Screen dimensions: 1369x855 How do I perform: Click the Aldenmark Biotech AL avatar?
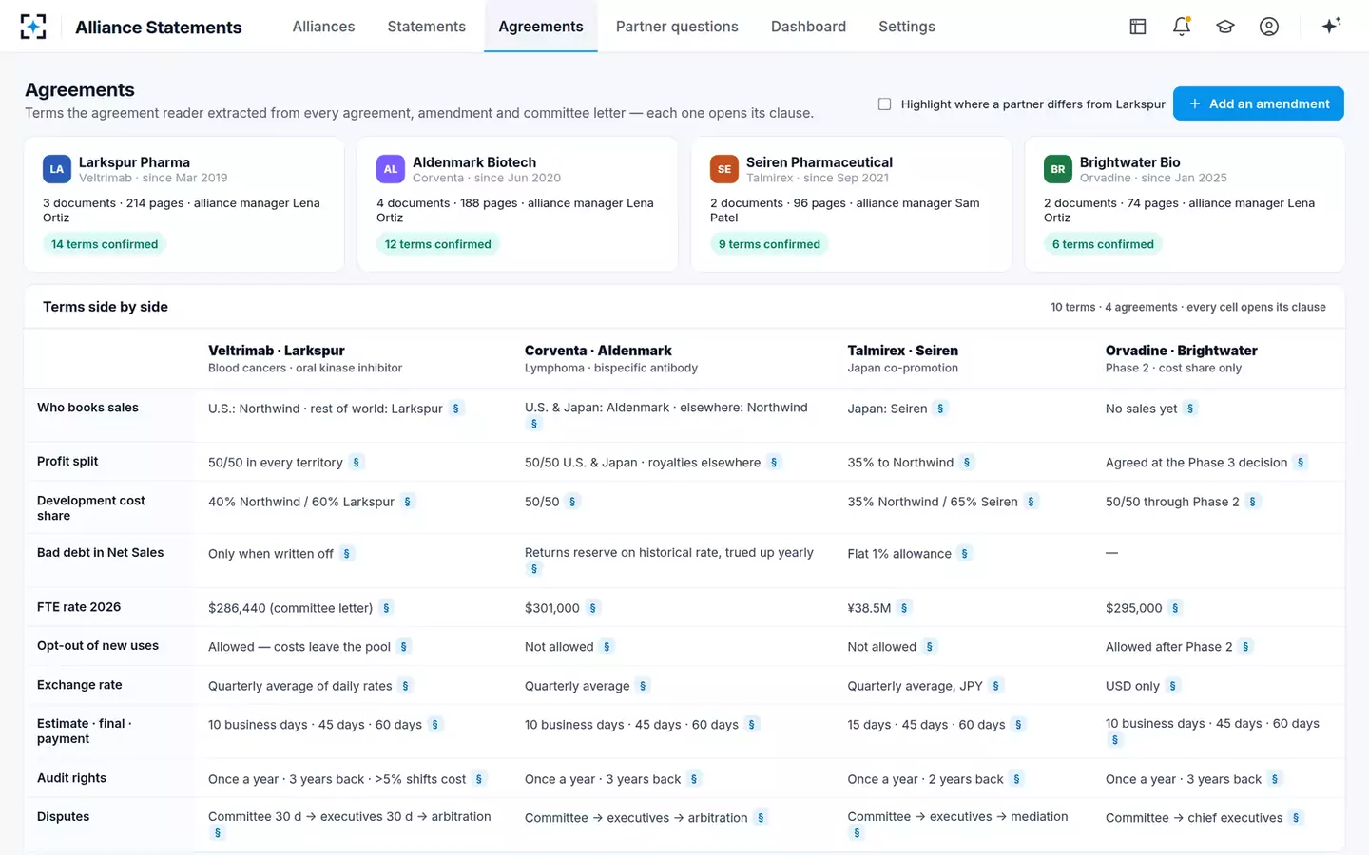coord(391,169)
